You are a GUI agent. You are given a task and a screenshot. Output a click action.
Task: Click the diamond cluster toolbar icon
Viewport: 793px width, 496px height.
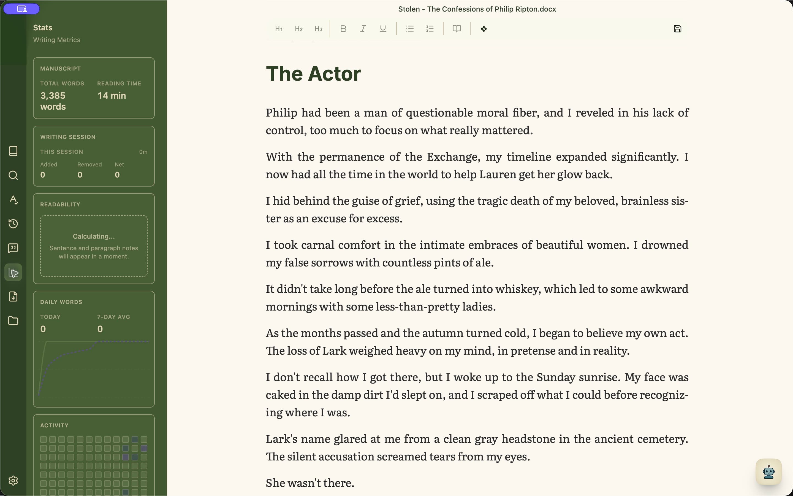tap(484, 29)
